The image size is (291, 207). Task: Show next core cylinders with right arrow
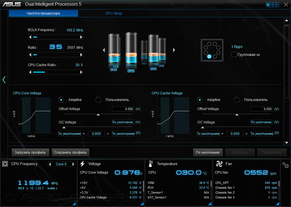coord(174,50)
